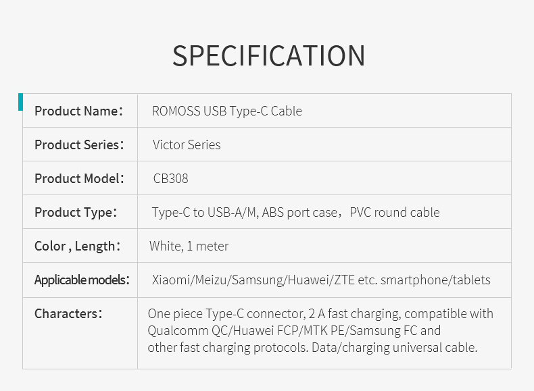Click the 'PVC round cable' text

pos(395,213)
